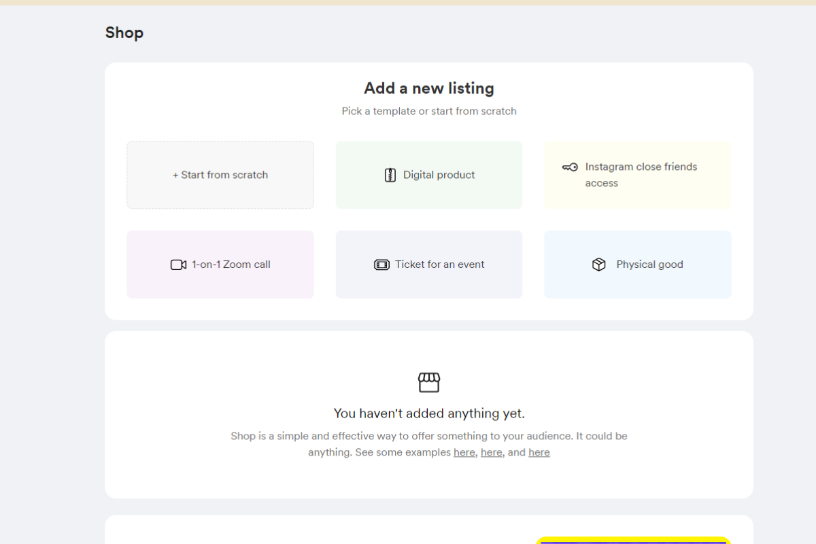Select the 'Physical good' template label

coord(649,265)
